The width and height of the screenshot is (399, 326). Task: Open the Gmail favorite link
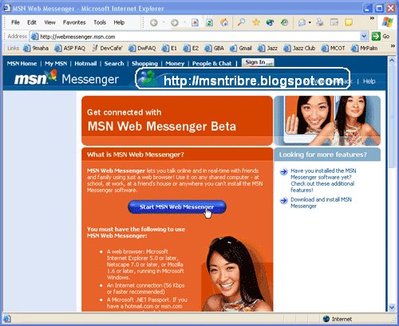click(x=241, y=48)
